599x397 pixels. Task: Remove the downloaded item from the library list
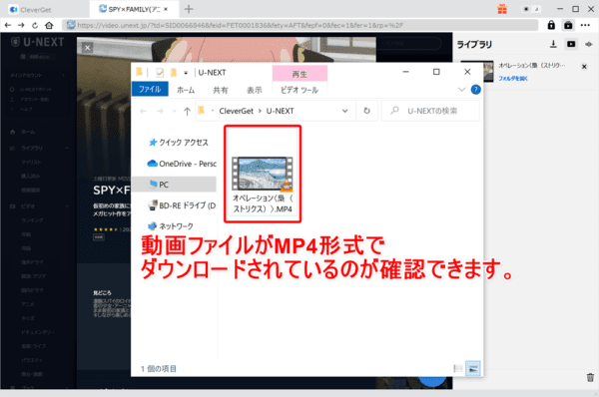pyautogui.click(x=584, y=67)
